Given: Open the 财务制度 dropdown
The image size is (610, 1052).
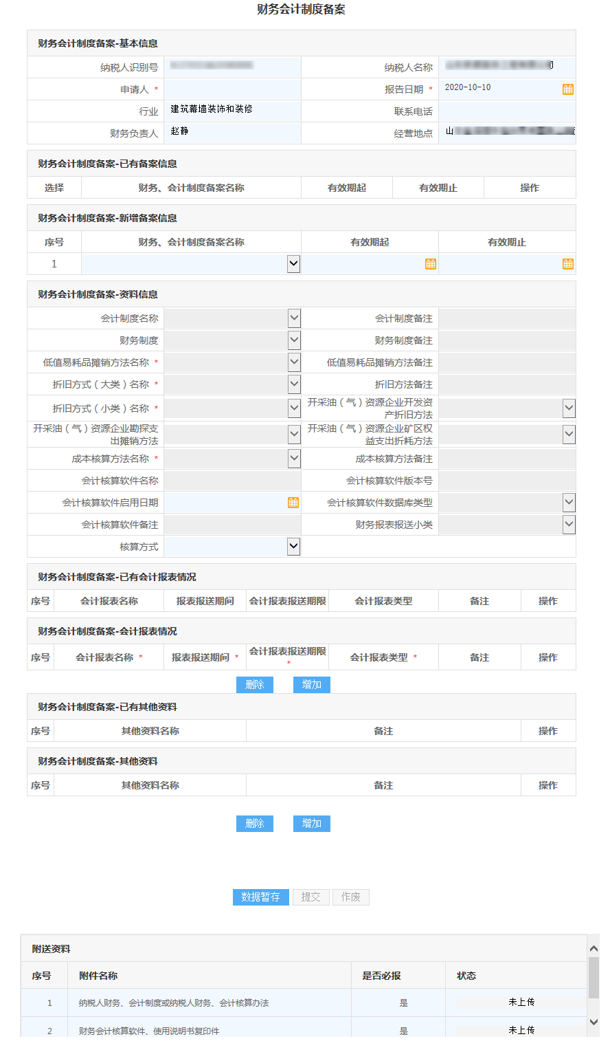Looking at the screenshot, I should pos(294,340).
